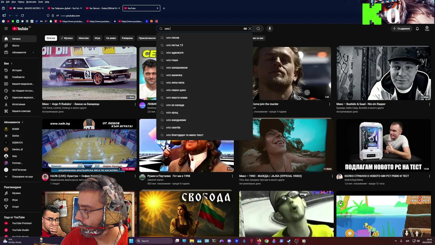Open the BMW drift mix thumbnail

(89, 73)
